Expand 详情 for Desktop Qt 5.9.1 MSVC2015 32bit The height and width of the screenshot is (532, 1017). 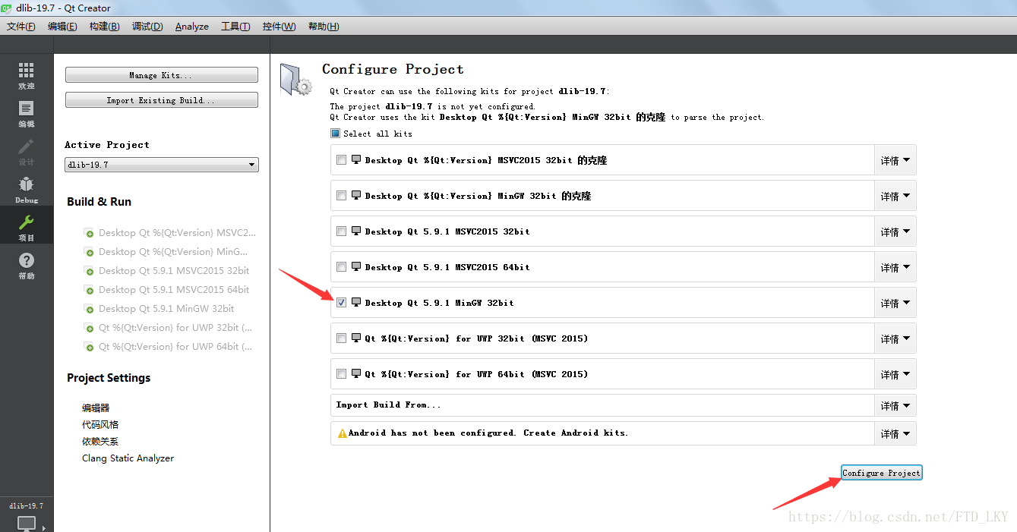[895, 231]
